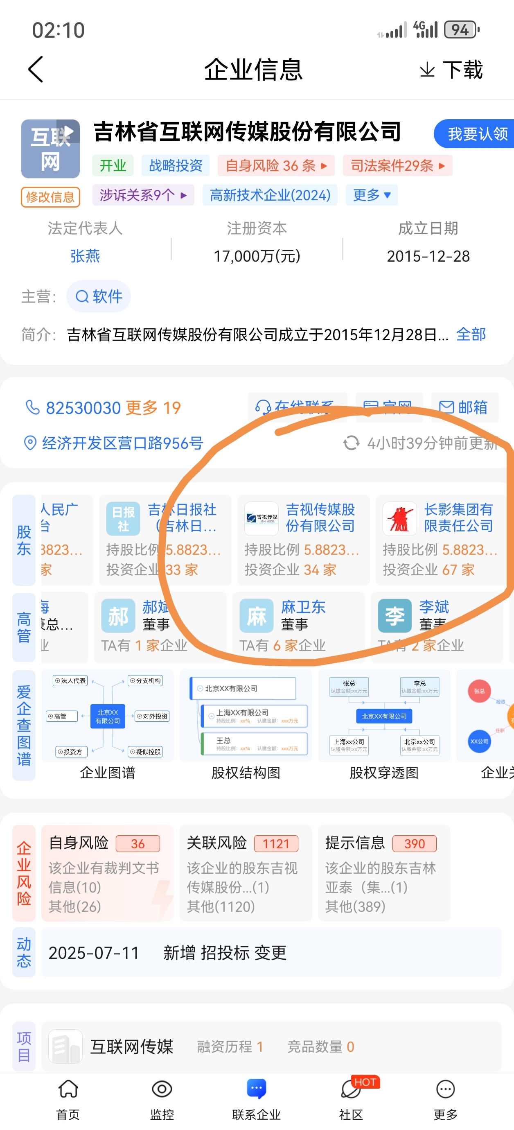The image size is (514, 1130).
Task: Refresh data via update icon
Action: [x=351, y=443]
